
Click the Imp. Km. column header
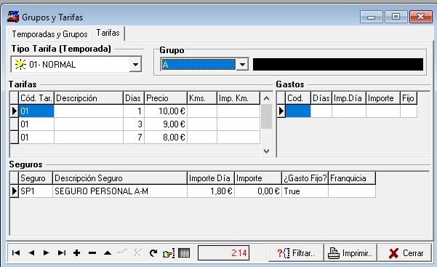(238, 98)
